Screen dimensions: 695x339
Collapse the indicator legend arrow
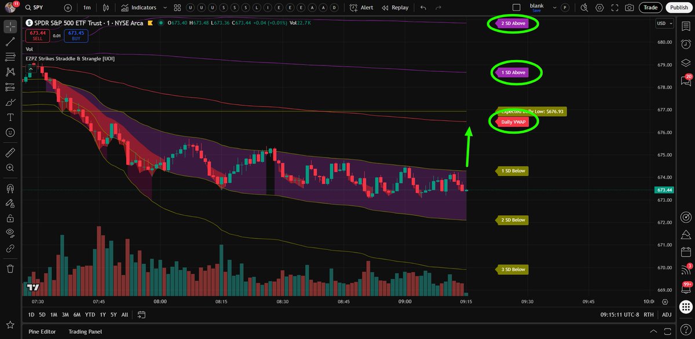tap(30, 68)
